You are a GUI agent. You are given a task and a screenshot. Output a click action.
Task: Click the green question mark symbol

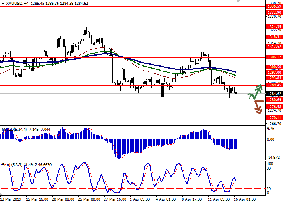249,96
